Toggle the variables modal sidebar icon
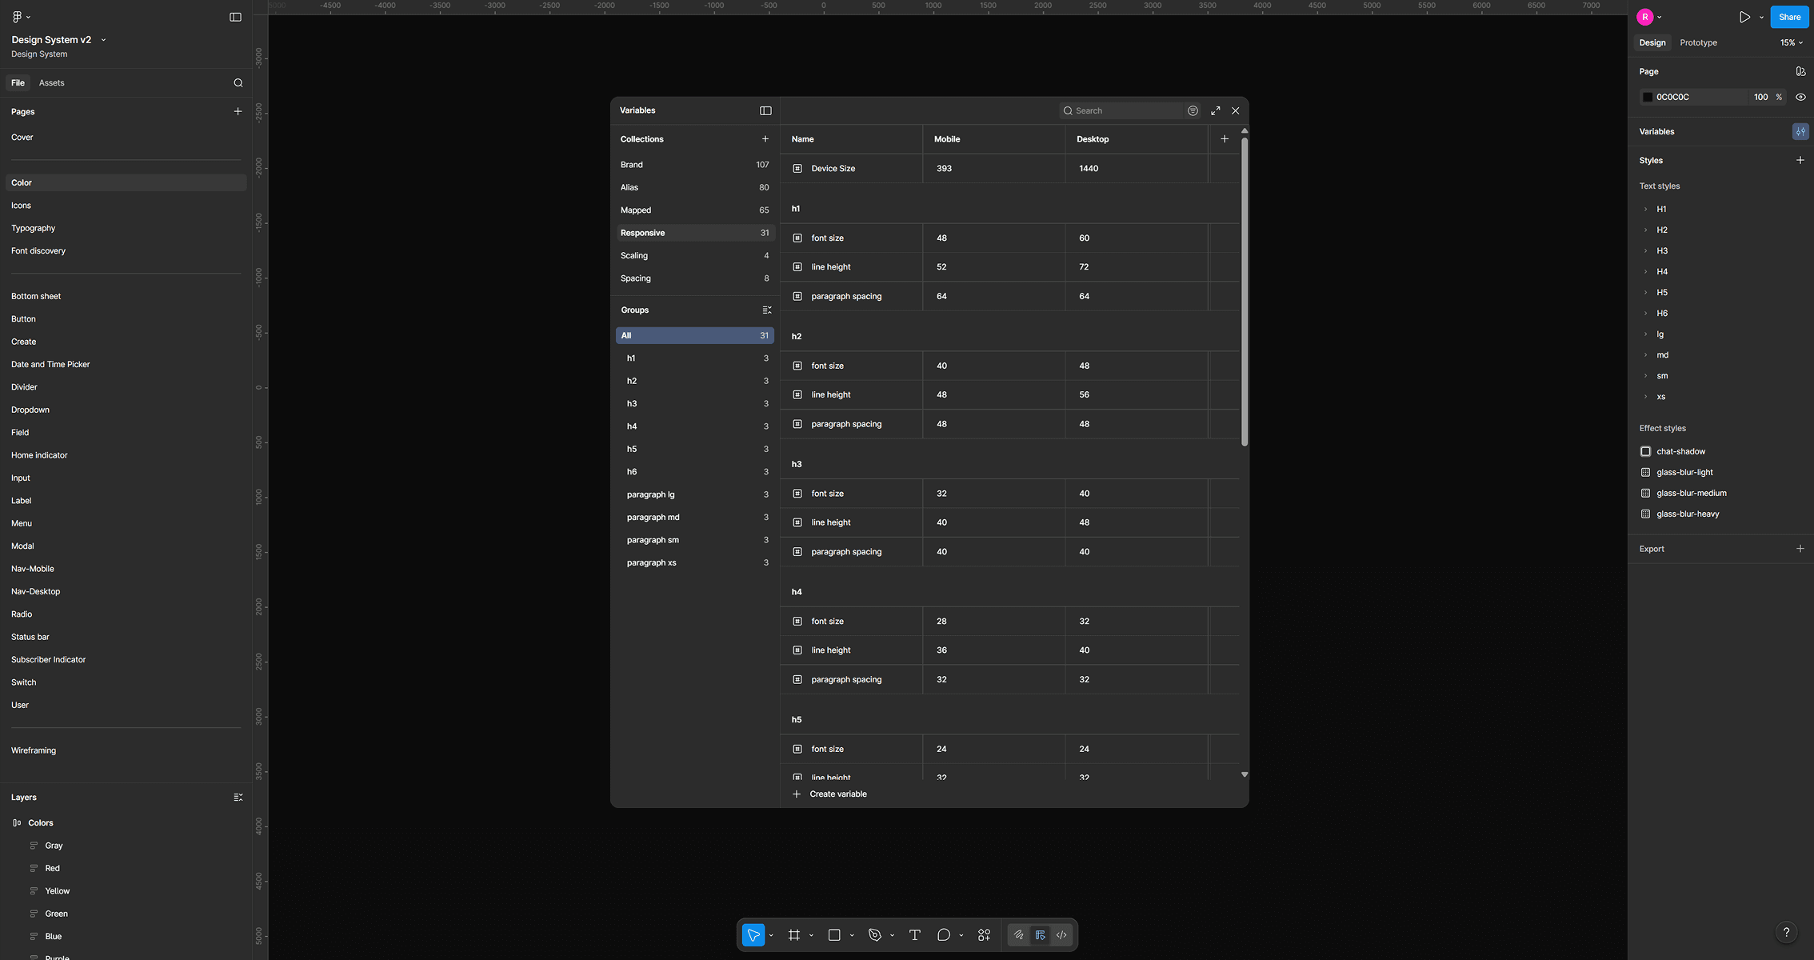This screenshot has width=1814, height=960. [765, 110]
